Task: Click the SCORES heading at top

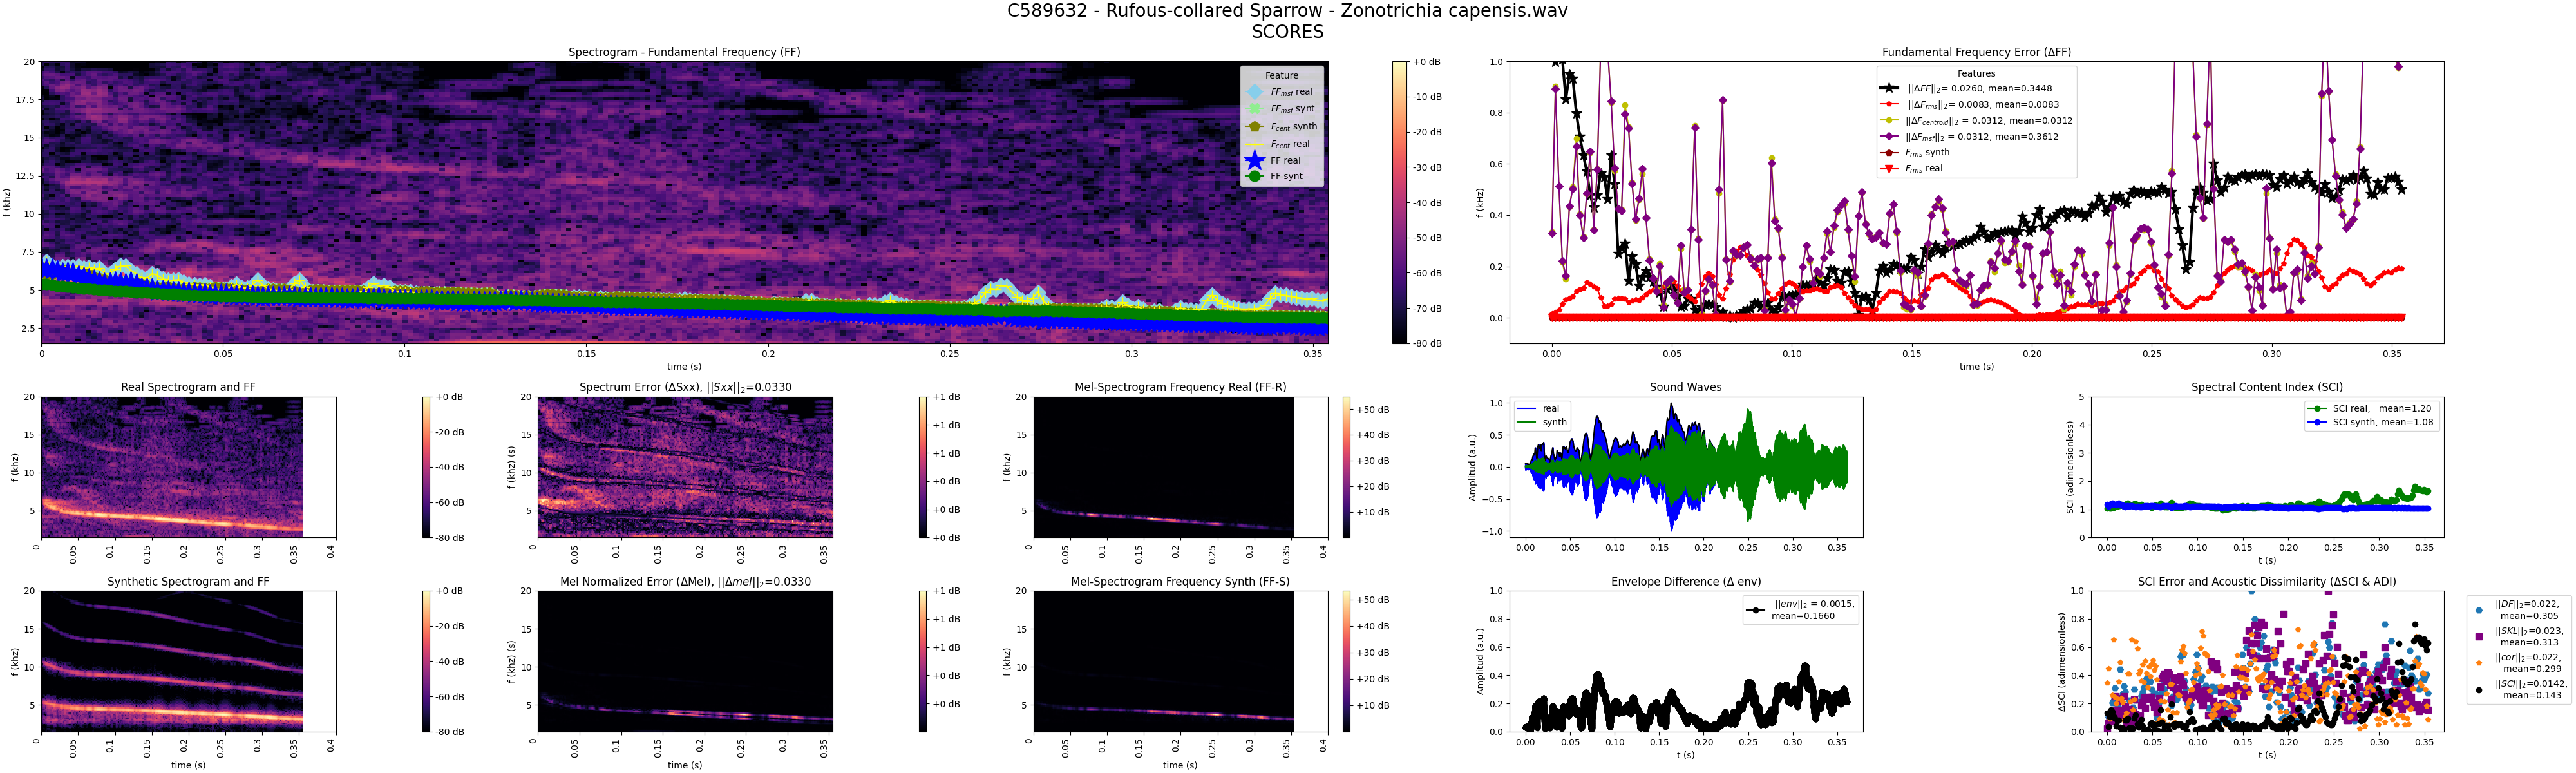Action: point(1287,32)
